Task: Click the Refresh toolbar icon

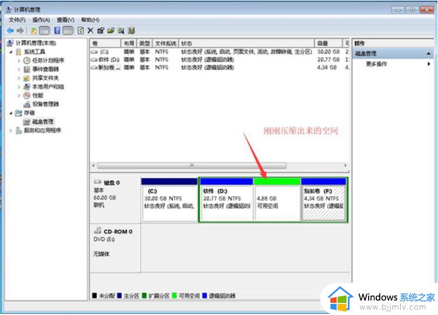Action: click(x=80, y=30)
